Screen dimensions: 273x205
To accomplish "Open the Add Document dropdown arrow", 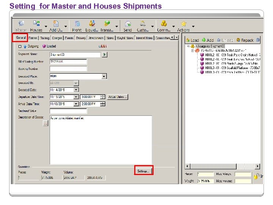I will pyautogui.click(x=66, y=26).
